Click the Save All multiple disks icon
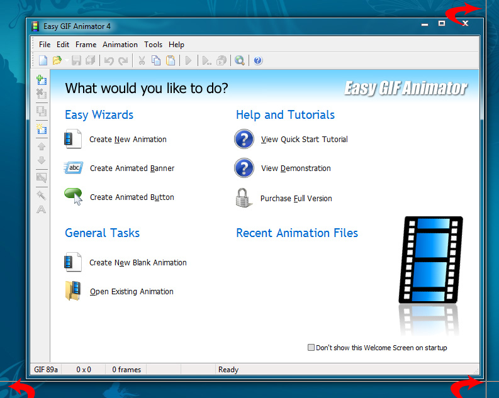 (x=91, y=60)
